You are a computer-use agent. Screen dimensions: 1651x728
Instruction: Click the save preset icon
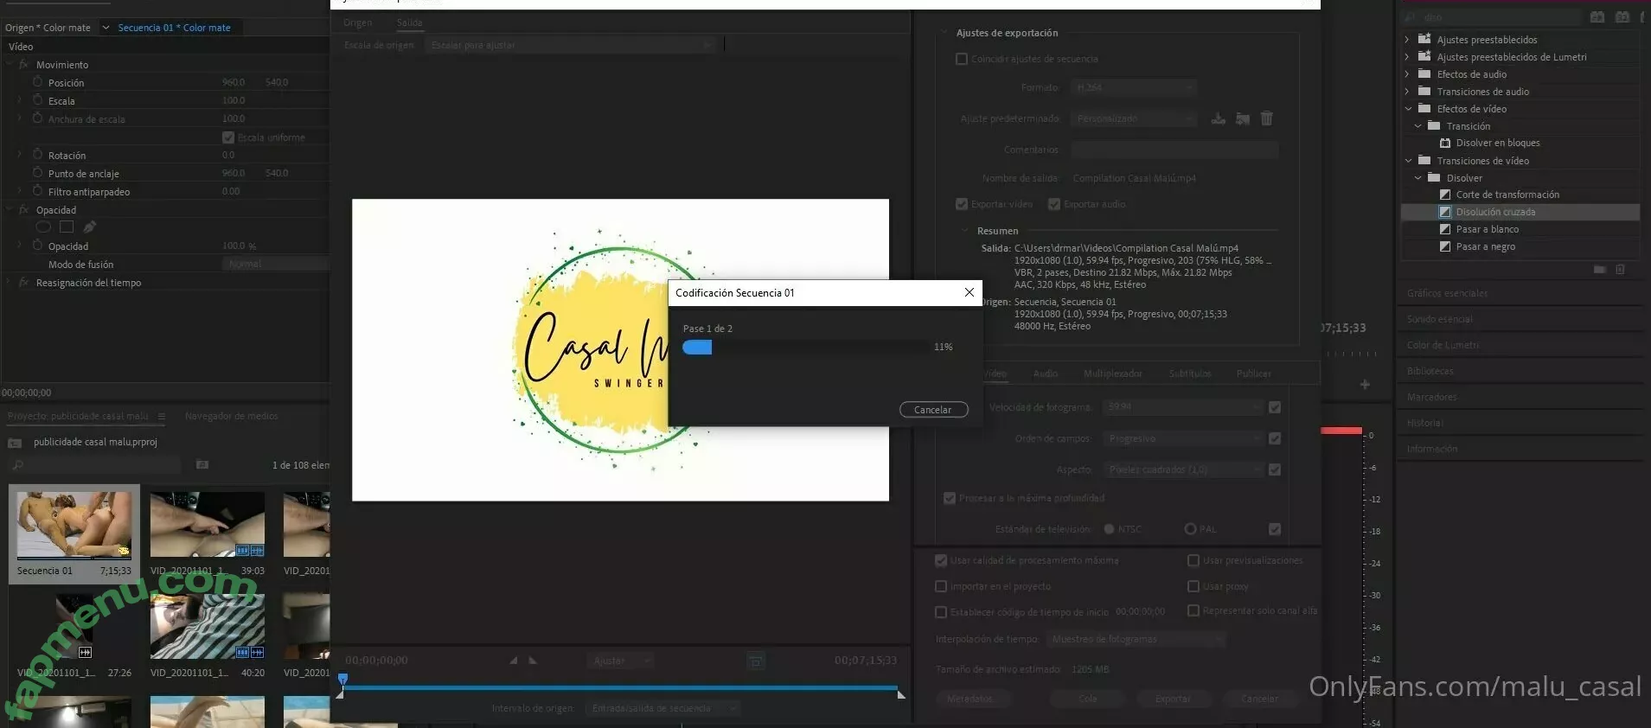point(1218,118)
